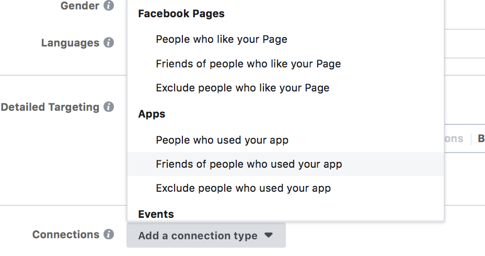Image resolution: width=485 pixels, height=256 pixels.
Task: Click the Connections info icon
Action: 109,234
